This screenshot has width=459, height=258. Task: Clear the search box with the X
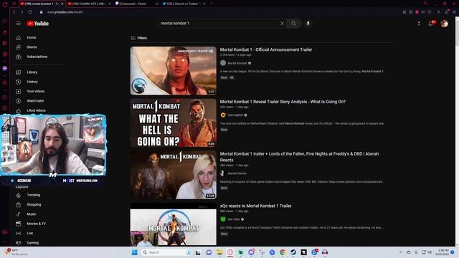tap(282, 24)
